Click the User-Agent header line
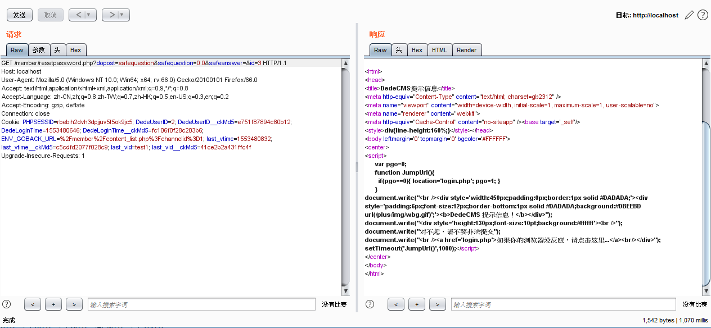Image resolution: width=711 pixels, height=328 pixels. point(129,80)
